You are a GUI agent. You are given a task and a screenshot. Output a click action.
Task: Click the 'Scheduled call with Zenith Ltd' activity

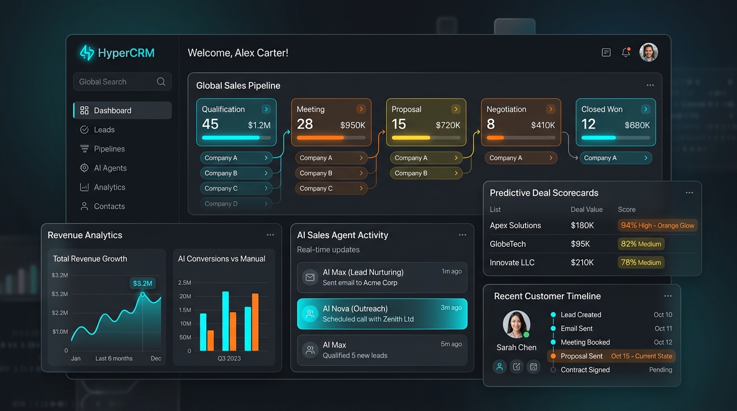tap(382, 314)
